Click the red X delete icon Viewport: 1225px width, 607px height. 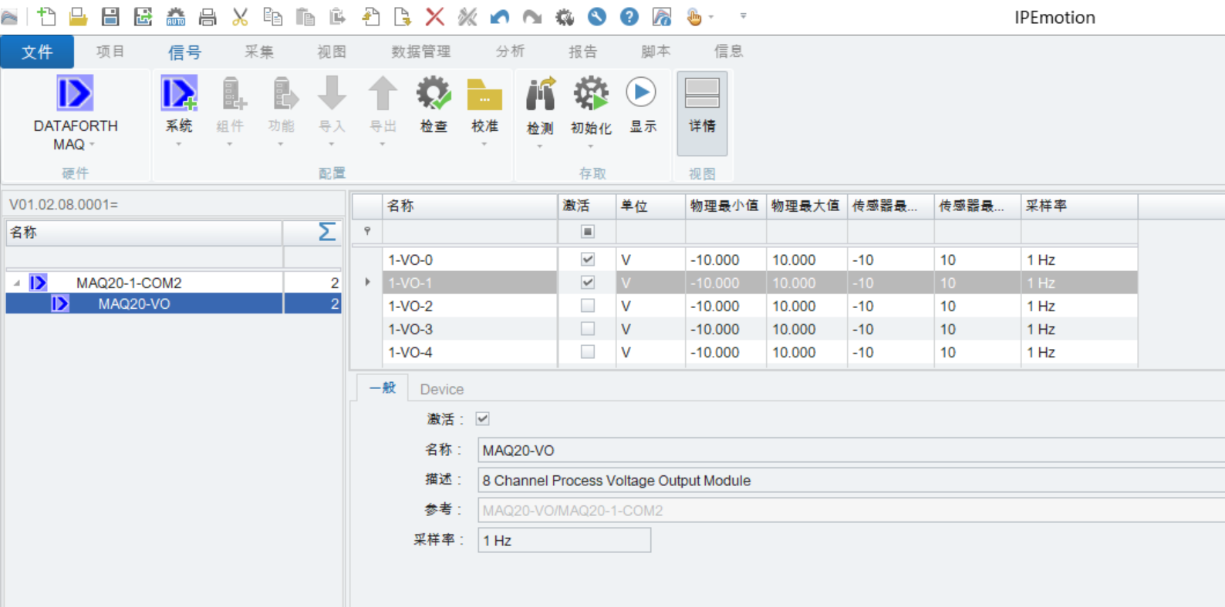coord(435,16)
